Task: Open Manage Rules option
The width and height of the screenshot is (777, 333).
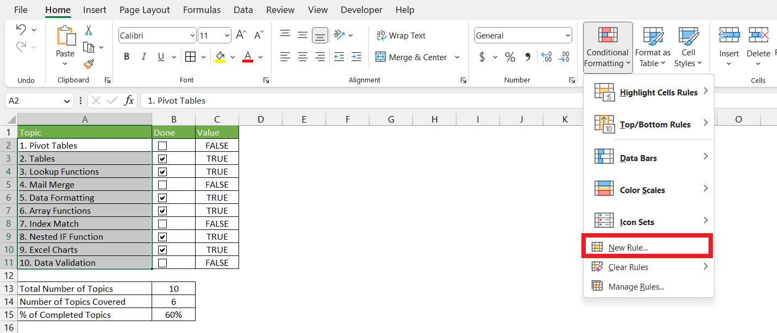Action: coord(649,286)
